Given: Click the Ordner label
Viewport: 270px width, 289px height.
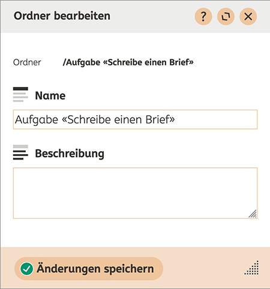Looking at the screenshot, I should point(27,62).
